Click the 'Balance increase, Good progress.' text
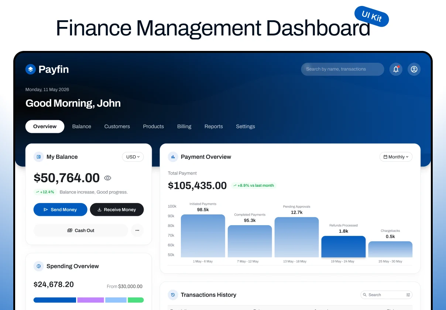The image size is (446, 310). [94, 192]
